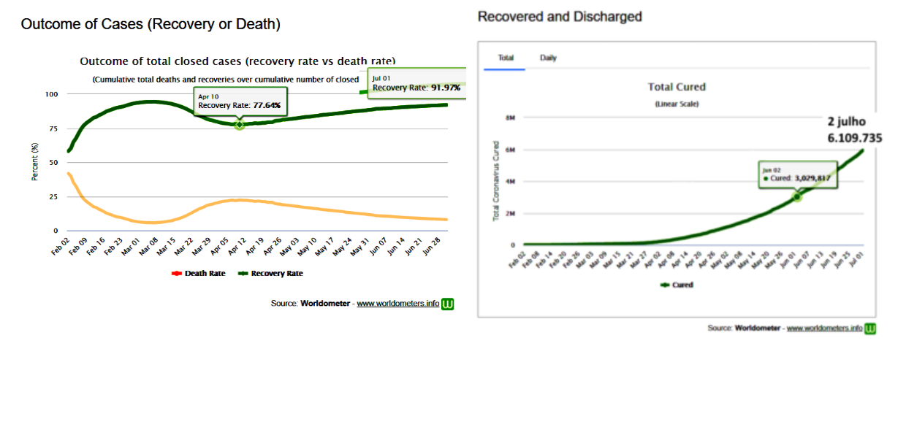906x438 pixels.
Task: Toggle the Recovery Rate legend series
Action: tap(270, 274)
